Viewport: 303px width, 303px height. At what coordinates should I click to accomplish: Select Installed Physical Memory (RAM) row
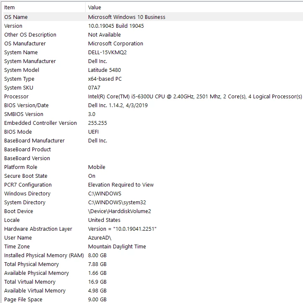click(44, 256)
